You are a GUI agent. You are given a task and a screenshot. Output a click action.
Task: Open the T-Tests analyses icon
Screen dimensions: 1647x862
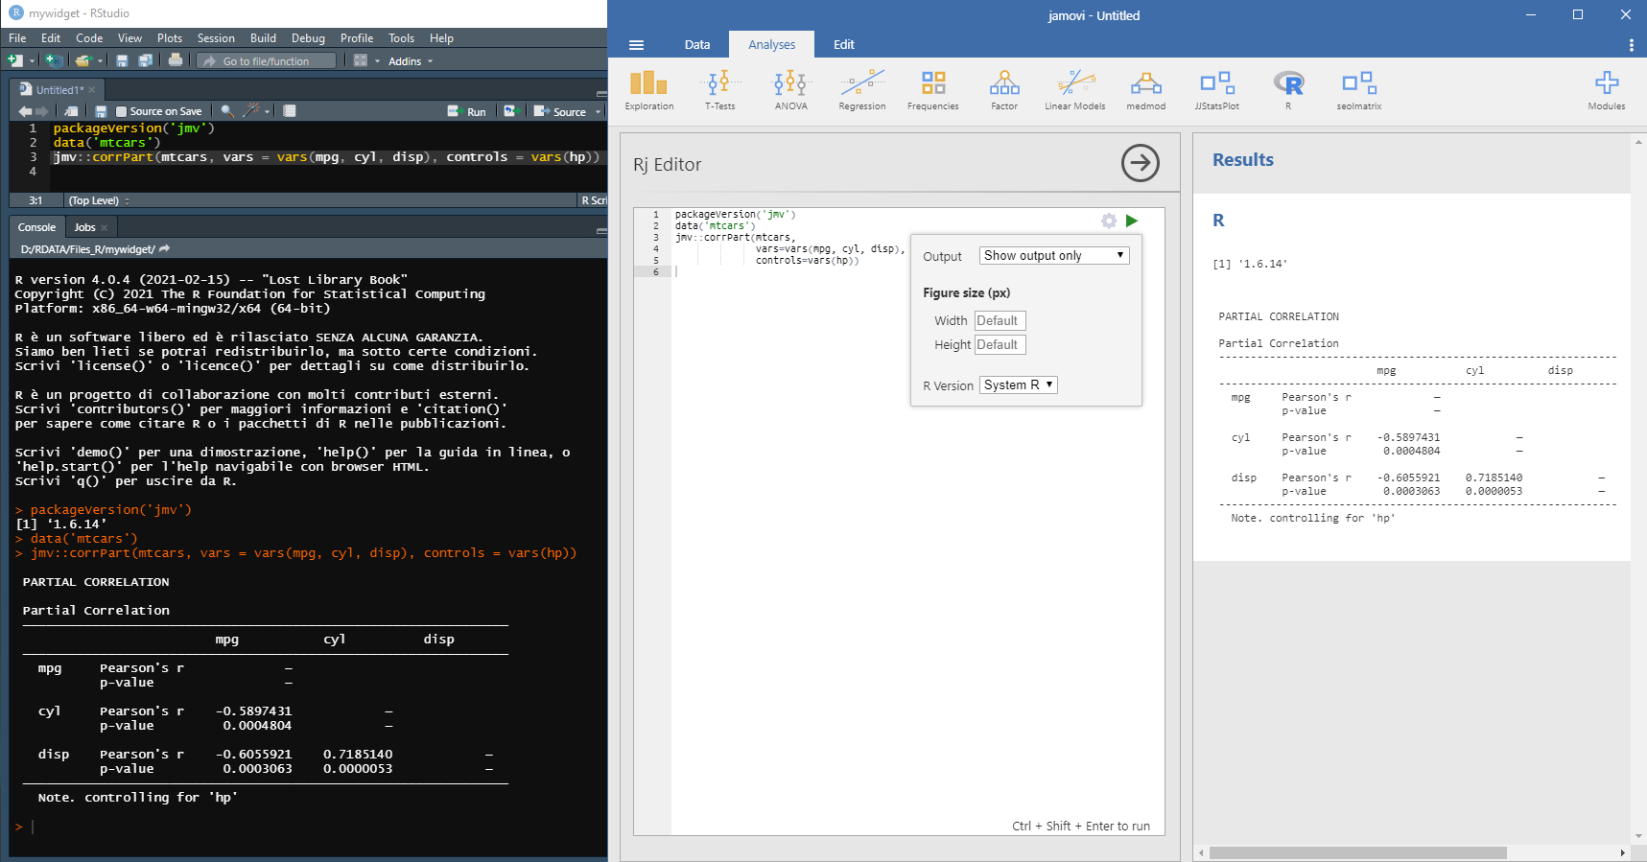pyautogui.click(x=720, y=91)
